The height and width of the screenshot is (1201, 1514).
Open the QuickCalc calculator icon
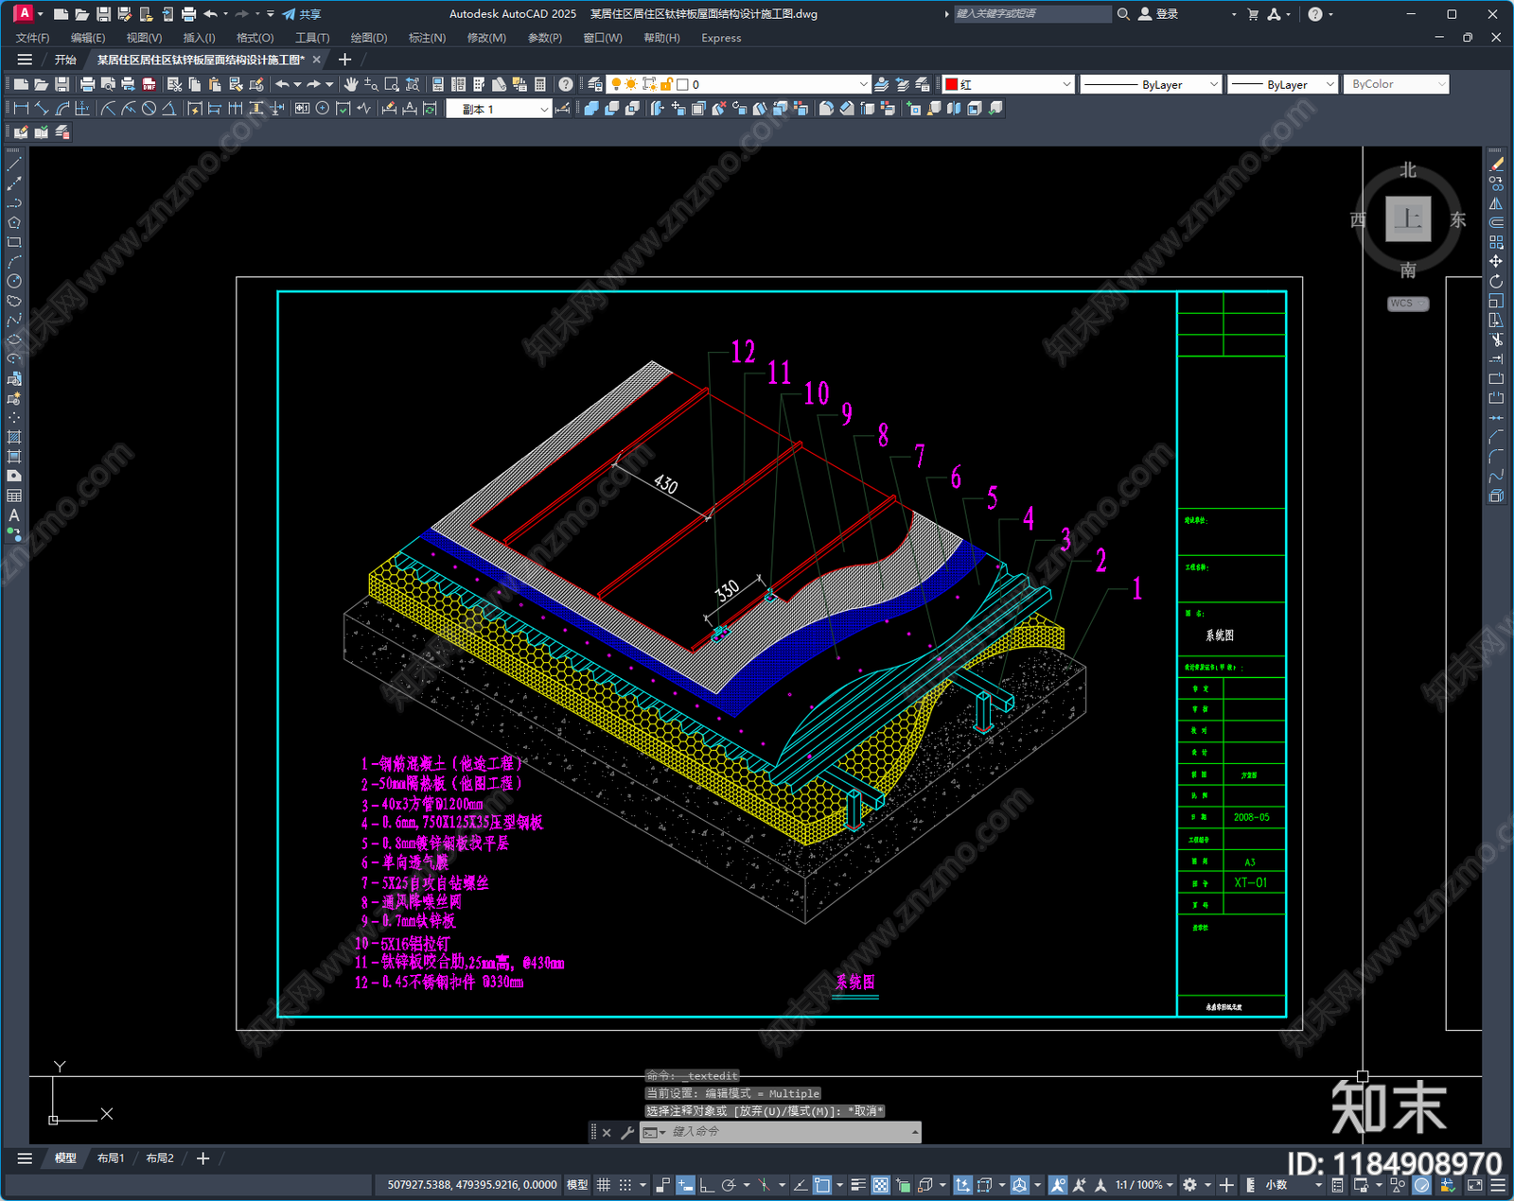click(x=540, y=84)
